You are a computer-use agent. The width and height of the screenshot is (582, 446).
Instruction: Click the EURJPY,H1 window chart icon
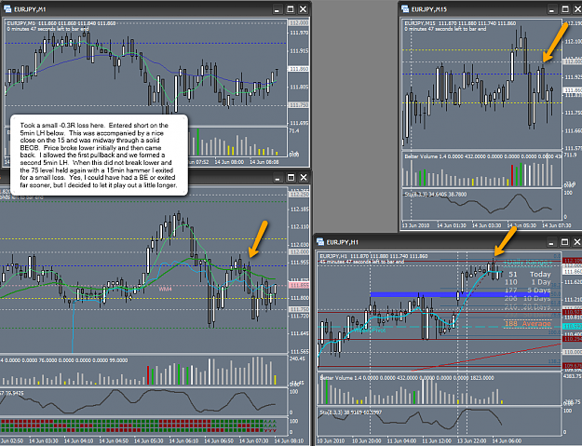[320, 242]
